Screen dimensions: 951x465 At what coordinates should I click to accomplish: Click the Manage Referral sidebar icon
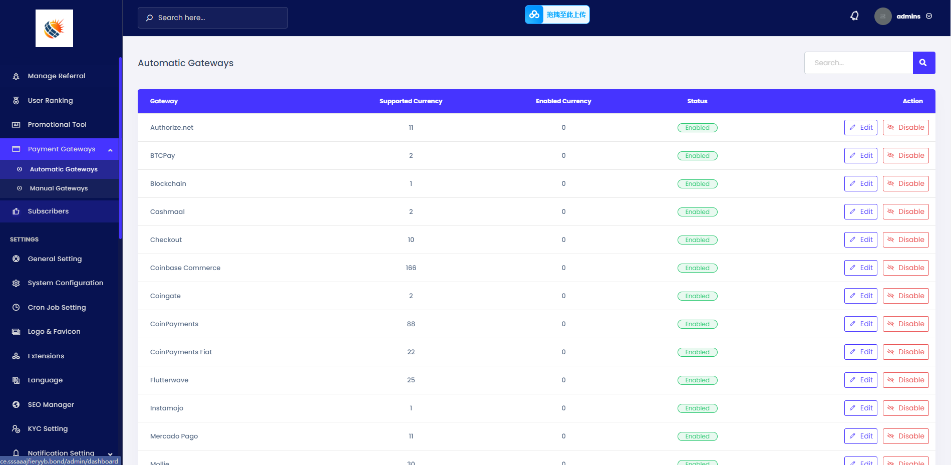pyautogui.click(x=16, y=76)
